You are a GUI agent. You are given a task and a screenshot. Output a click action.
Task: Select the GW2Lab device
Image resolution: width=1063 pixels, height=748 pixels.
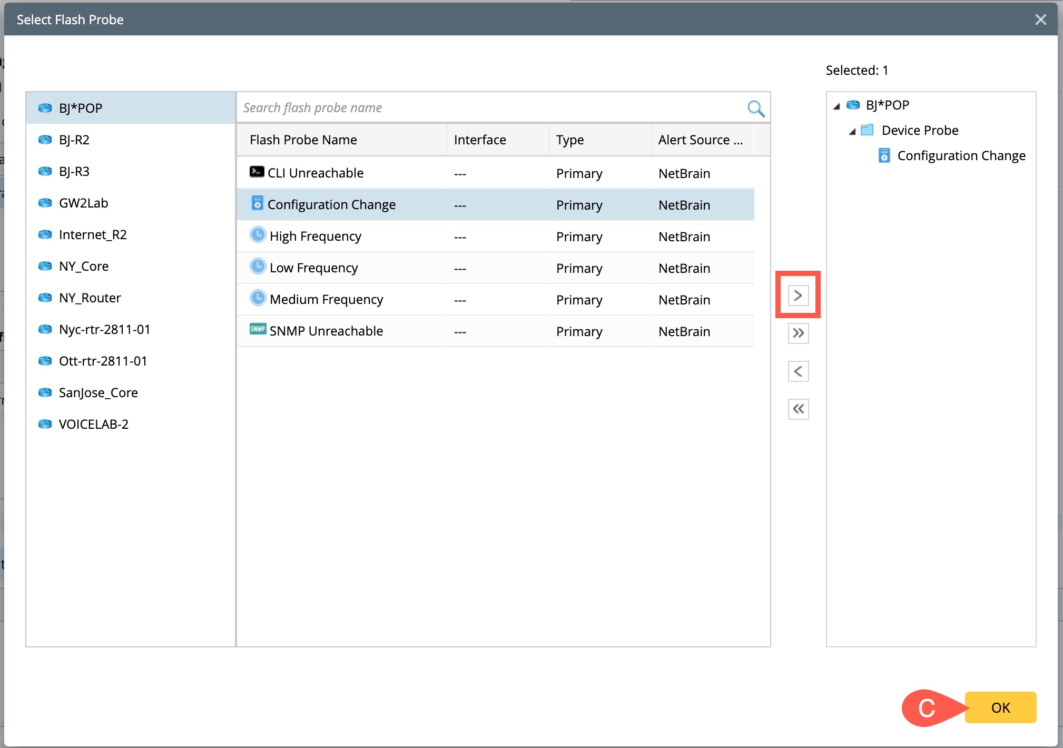coord(83,203)
